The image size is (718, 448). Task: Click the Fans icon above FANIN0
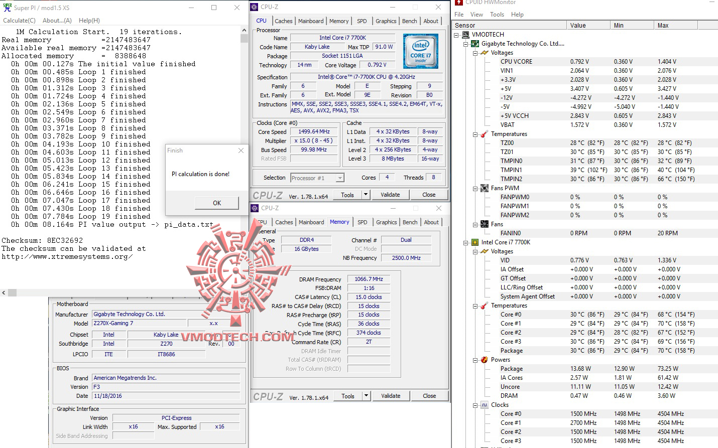coord(485,224)
